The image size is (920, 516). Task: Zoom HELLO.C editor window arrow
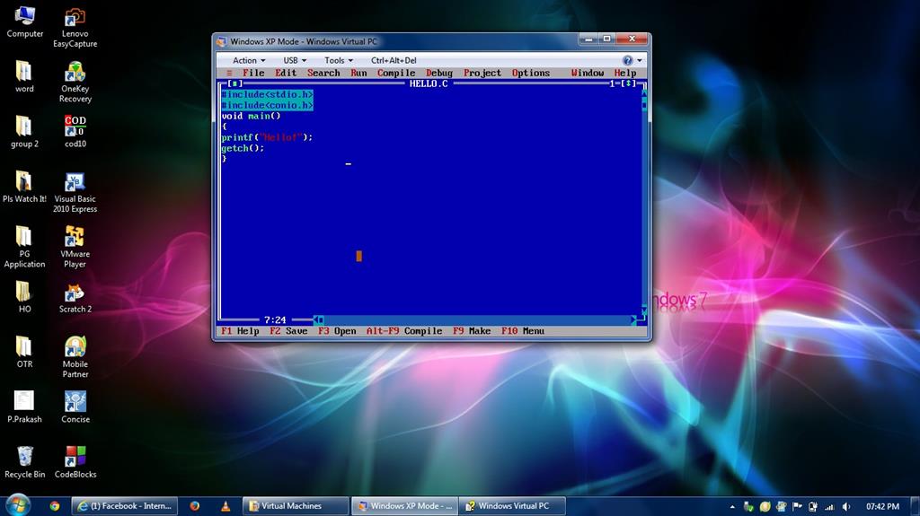(629, 83)
